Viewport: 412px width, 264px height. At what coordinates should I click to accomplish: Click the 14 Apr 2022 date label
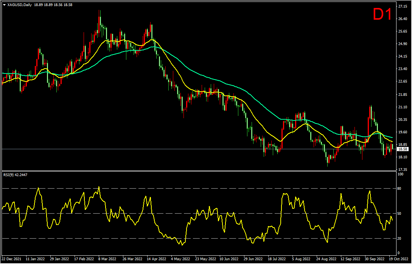(157, 259)
